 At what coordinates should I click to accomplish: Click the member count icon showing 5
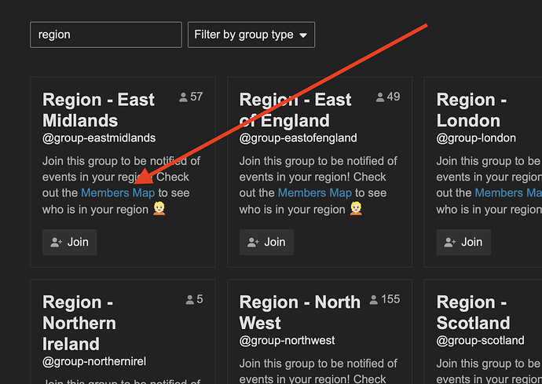(190, 300)
